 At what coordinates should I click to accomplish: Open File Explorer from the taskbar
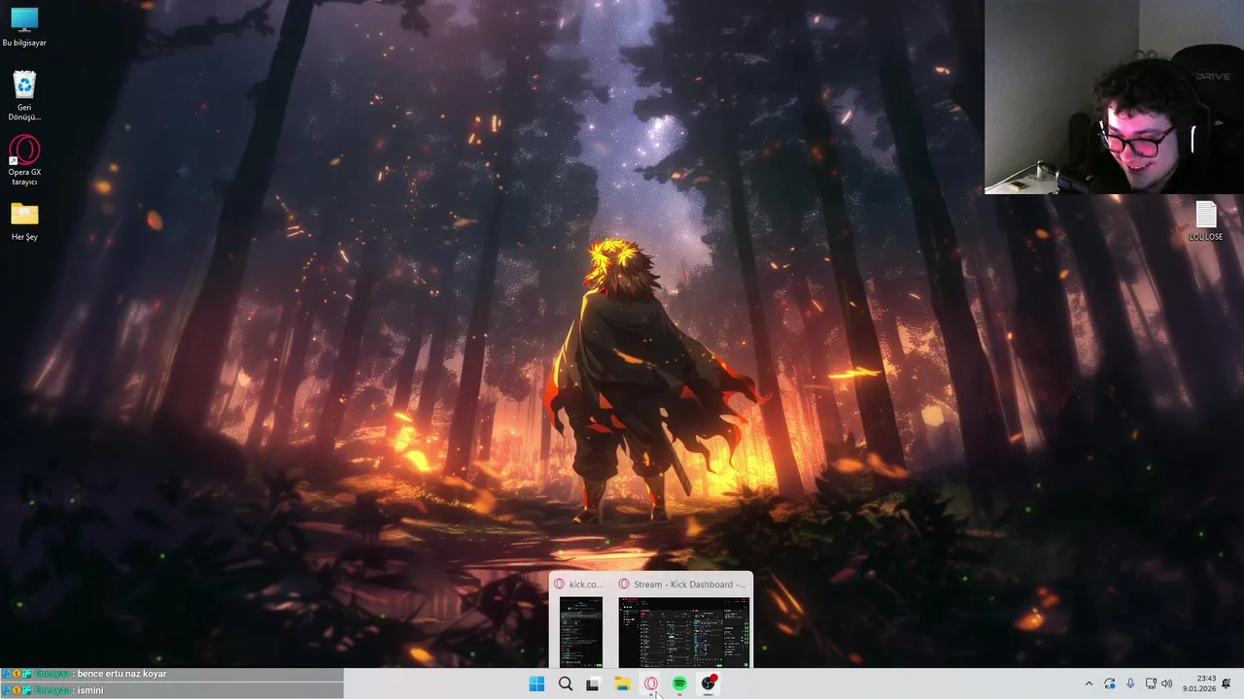coord(622,684)
